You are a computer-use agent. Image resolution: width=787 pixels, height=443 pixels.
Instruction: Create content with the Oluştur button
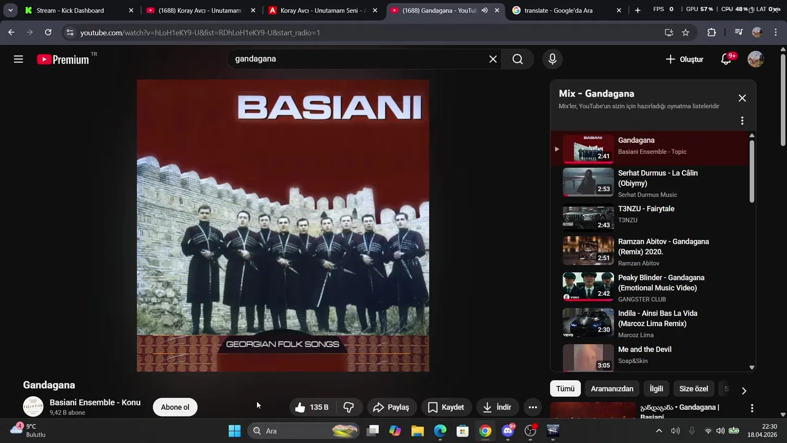[684, 59]
